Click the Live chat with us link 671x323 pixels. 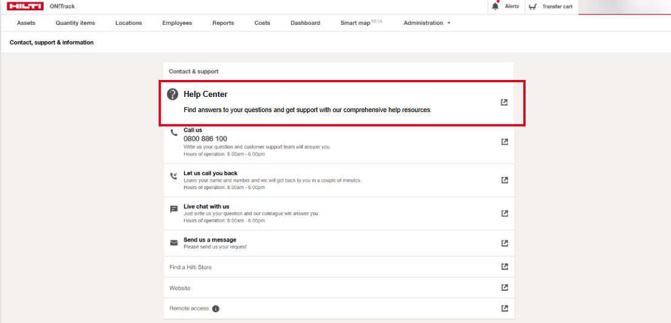coord(206,207)
